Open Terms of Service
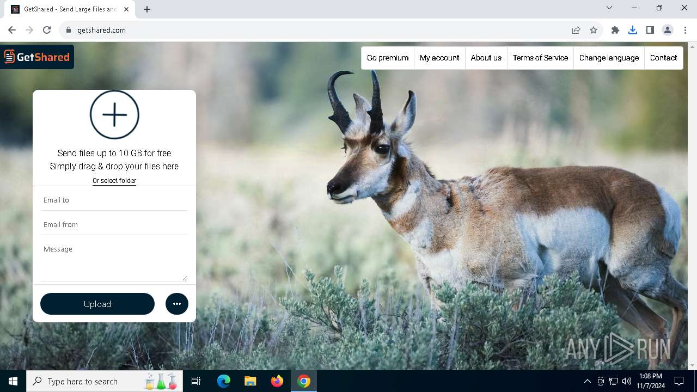 pyautogui.click(x=540, y=58)
